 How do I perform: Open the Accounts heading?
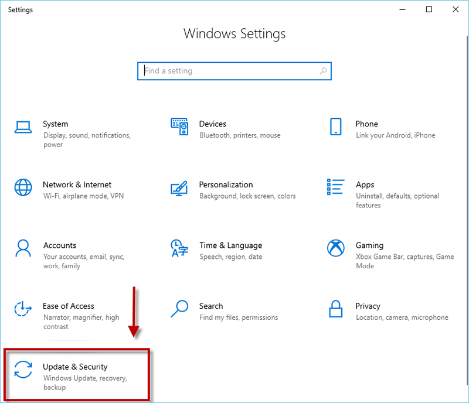[x=60, y=245]
